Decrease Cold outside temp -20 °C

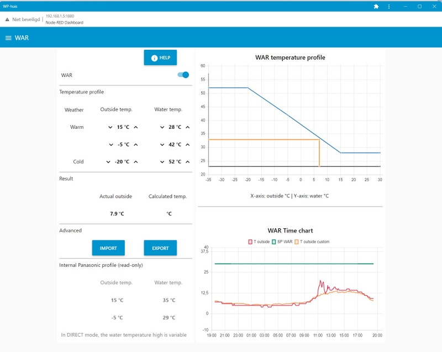tap(108, 162)
